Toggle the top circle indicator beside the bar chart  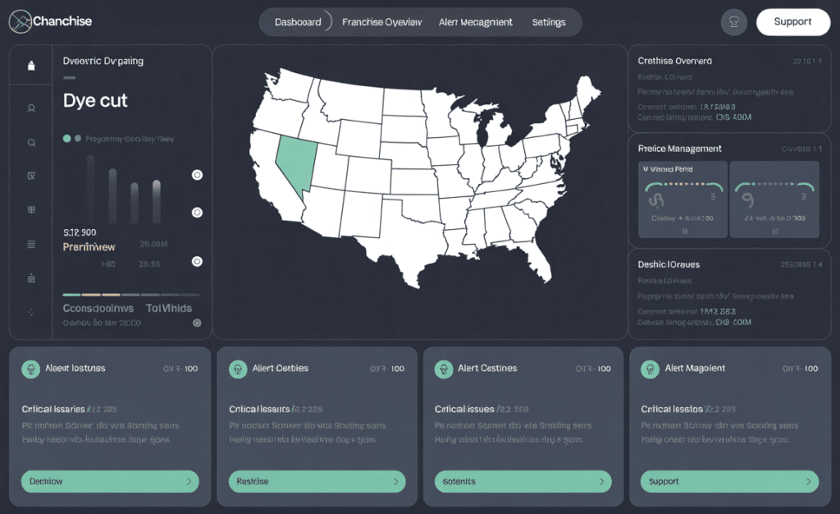[x=197, y=175]
